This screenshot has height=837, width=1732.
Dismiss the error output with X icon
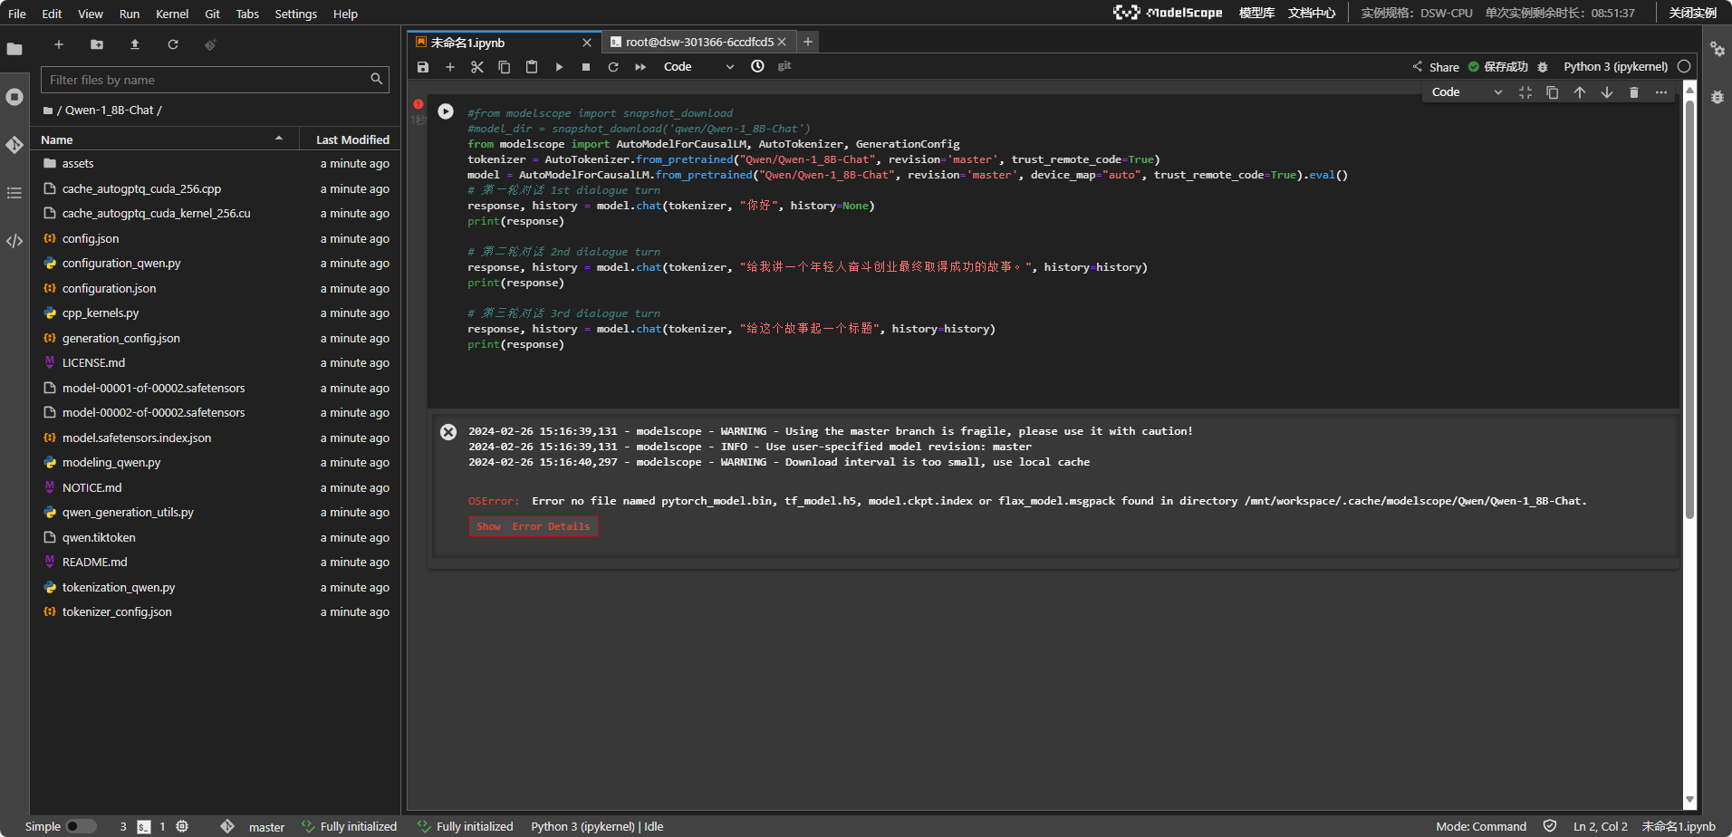pyautogui.click(x=448, y=432)
